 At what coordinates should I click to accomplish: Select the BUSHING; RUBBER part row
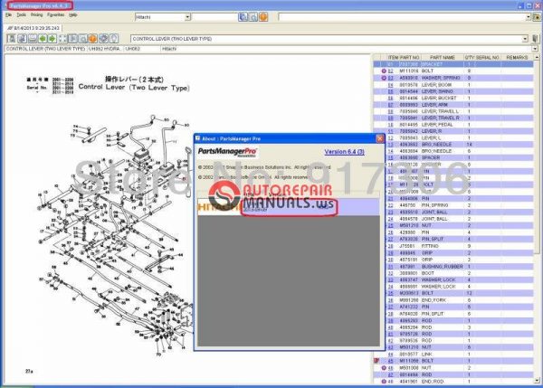459,267
